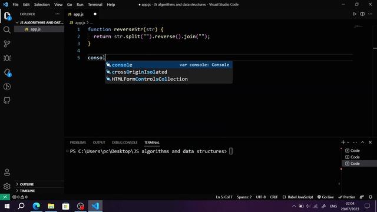Change UTF-8 file encoding
Screen dimensions: 377x212
261,197
